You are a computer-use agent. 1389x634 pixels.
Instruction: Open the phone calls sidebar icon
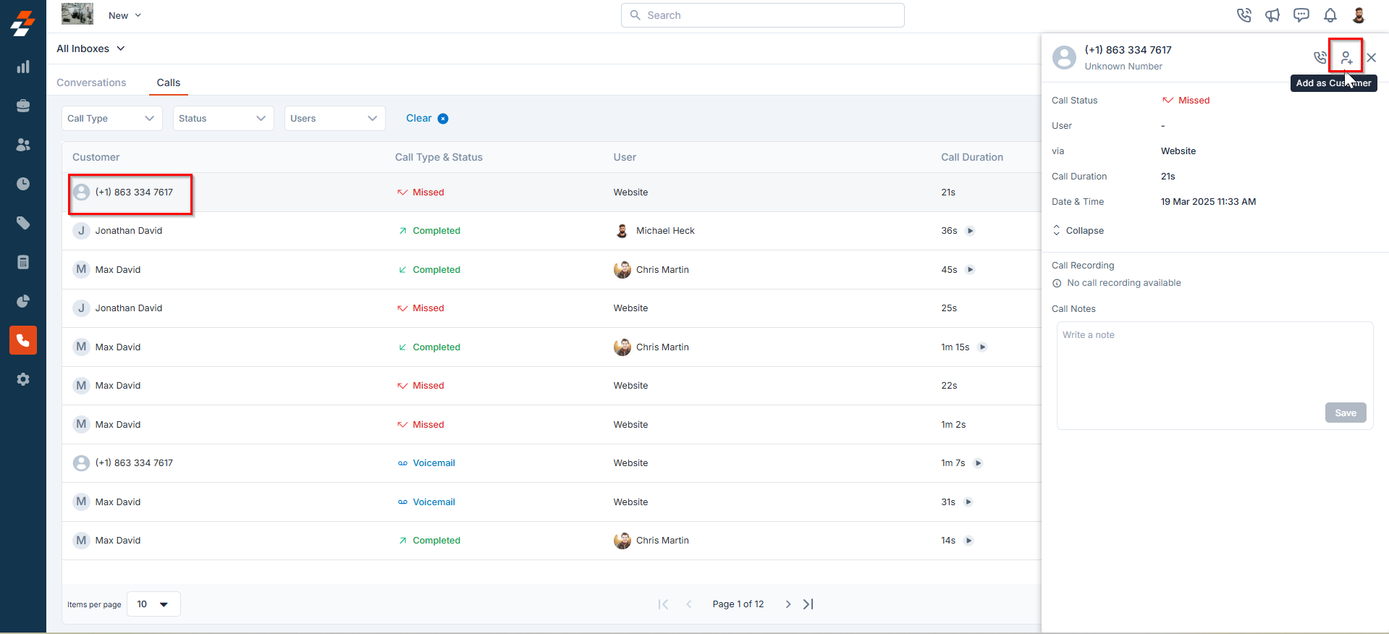[23, 340]
